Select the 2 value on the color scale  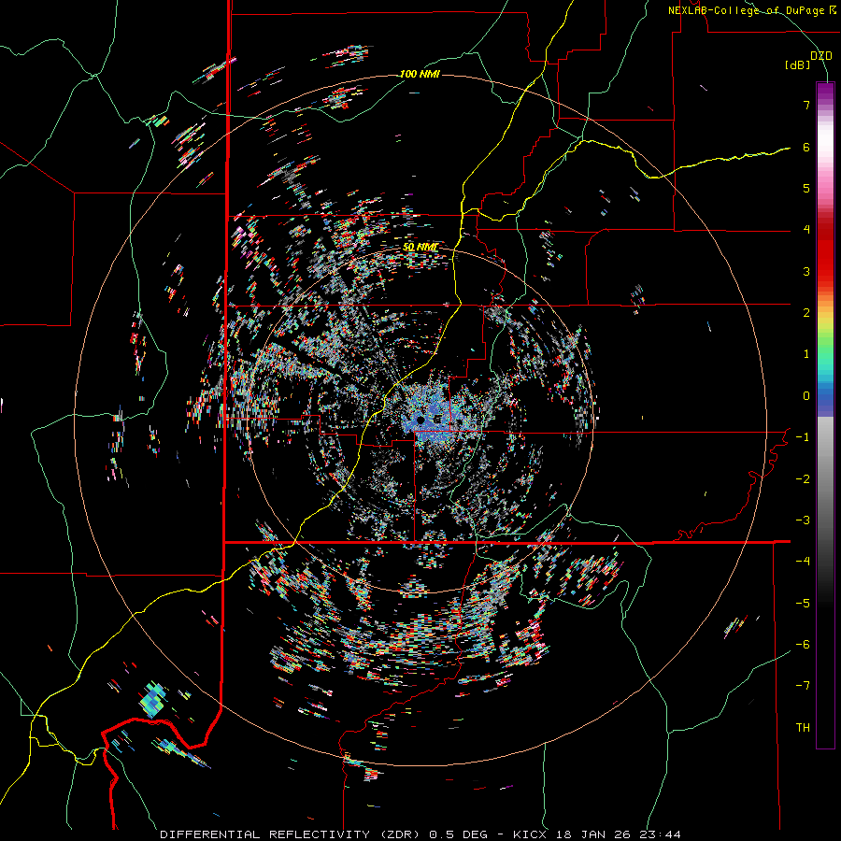click(x=806, y=313)
